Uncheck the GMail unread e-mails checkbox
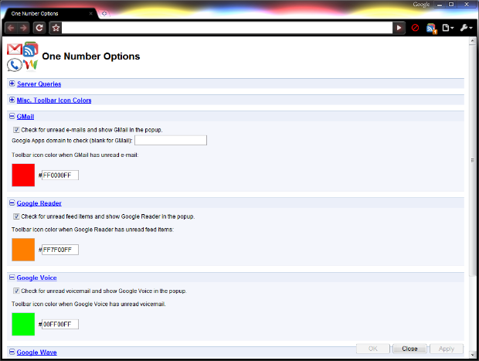Image resolution: width=479 pixels, height=361 pixels. pos(17,130)
